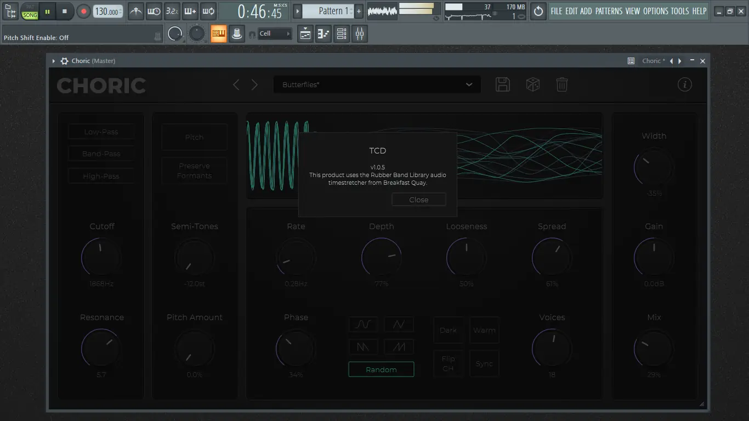Open the TOOLS menu

click(679, 11)
